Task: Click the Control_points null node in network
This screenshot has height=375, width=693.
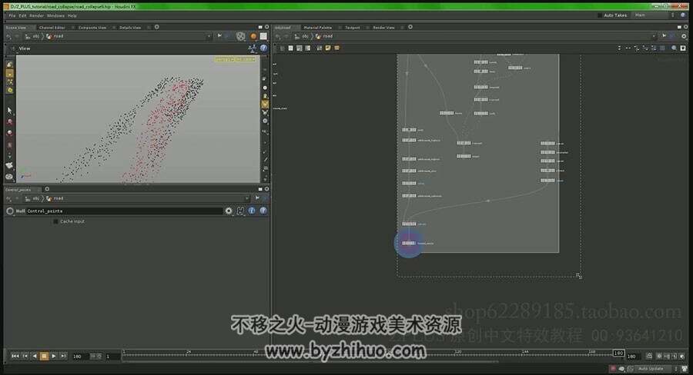Action: (x=409, y=243)
